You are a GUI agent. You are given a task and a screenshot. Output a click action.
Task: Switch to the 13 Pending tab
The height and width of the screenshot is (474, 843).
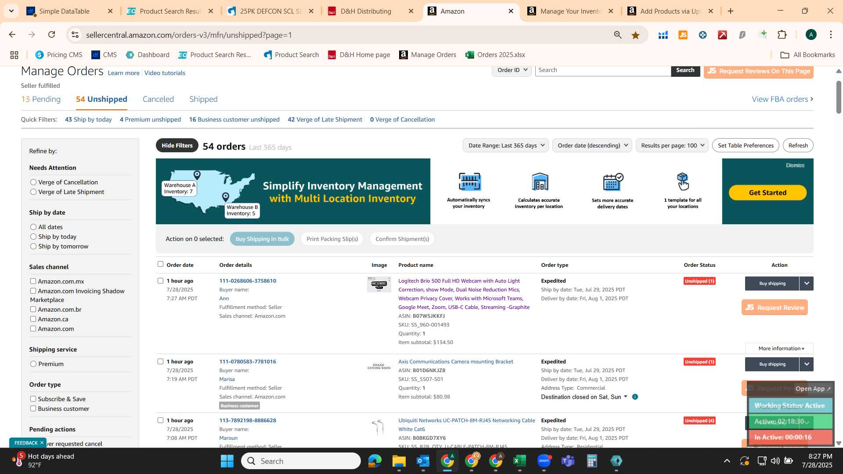[41, 100]
